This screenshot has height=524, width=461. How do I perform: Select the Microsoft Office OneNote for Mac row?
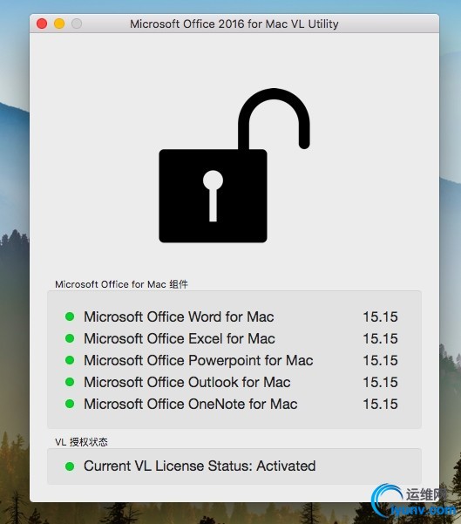232,404
